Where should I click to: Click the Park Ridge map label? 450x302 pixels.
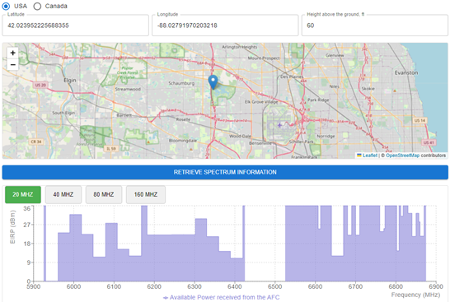coord(318,100)
